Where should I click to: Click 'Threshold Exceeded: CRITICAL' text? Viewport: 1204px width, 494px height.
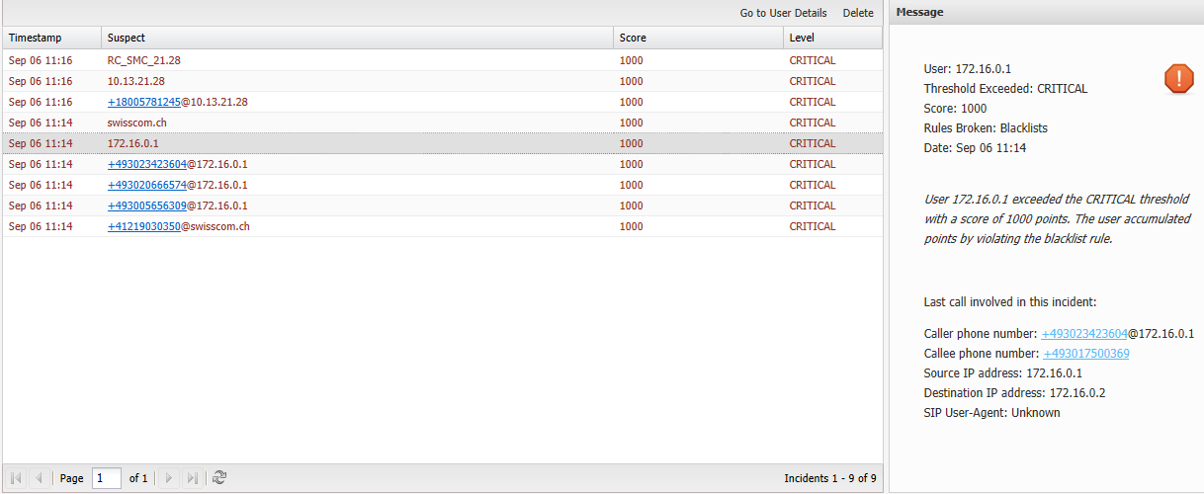1005,89
